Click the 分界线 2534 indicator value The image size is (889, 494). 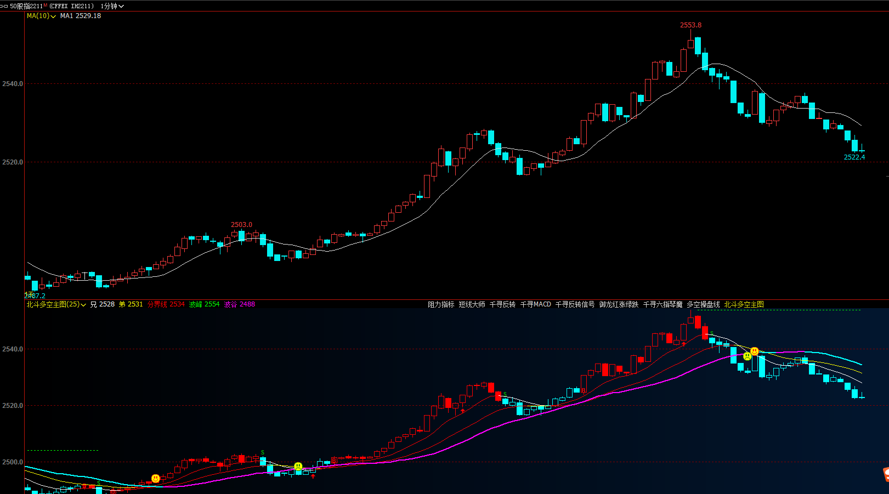point(166,304)
